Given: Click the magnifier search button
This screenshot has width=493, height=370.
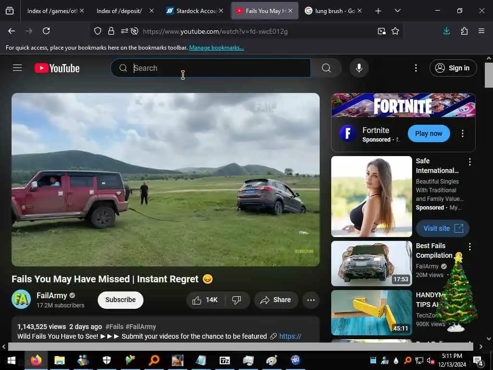Looking at the screenshot, I should (326, 68).
